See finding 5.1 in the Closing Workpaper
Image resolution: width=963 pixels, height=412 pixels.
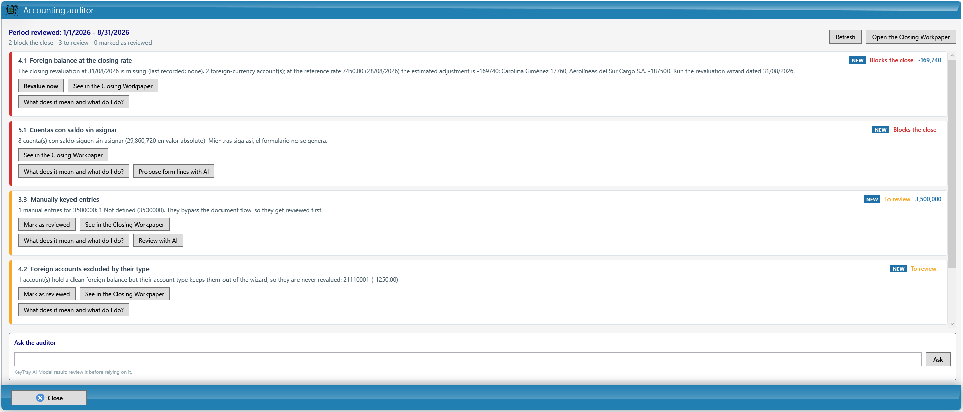(x=63, y=155)
